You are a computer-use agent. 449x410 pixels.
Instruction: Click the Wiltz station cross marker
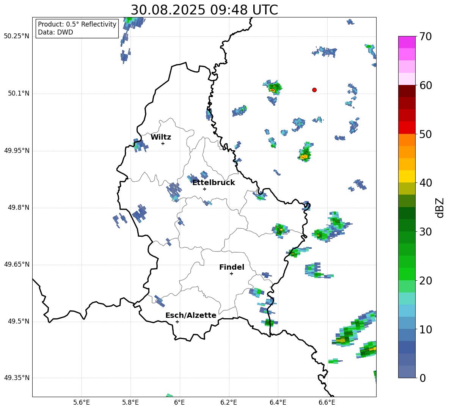click(x=163, y=143)
